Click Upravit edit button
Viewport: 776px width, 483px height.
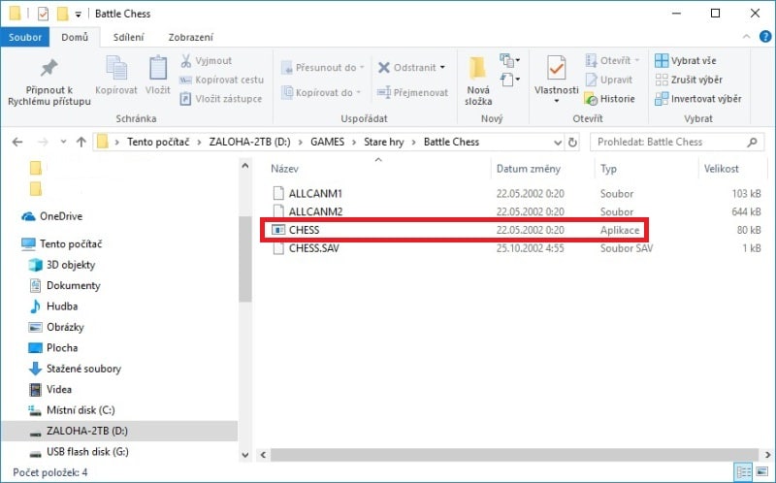tap(609, 80)
